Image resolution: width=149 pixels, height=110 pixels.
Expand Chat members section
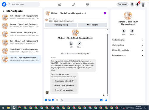click(x=128, y=45)
